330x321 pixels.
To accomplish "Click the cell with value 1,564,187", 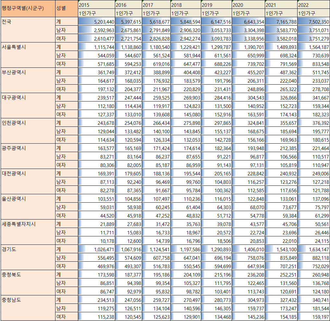I will [313, 47].
